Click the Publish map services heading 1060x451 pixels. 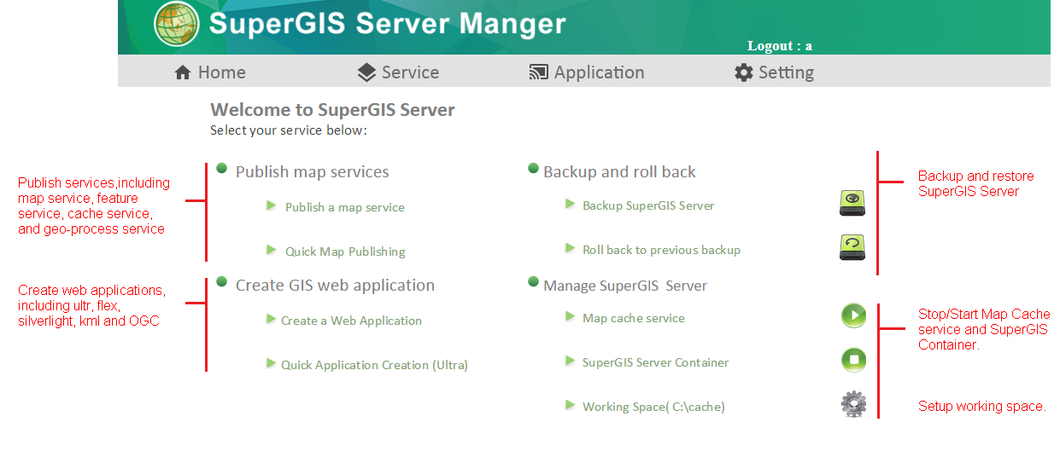313,172
